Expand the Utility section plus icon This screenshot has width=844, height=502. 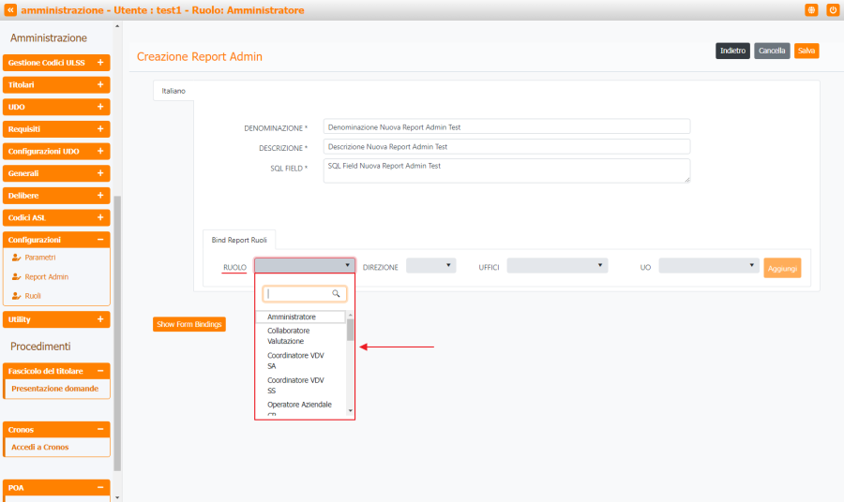coord(100,319)
